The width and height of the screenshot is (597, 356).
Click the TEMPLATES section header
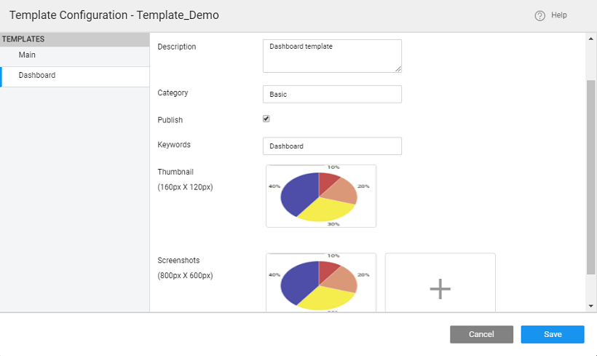(23, 39)
